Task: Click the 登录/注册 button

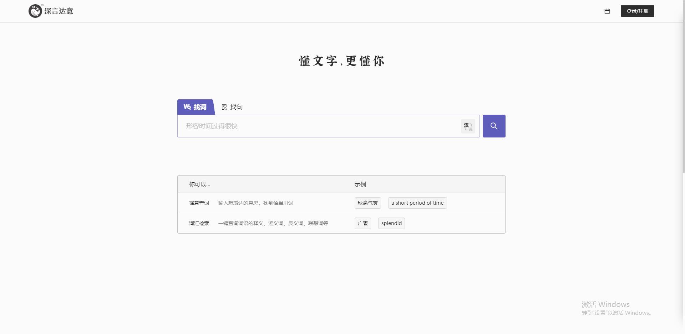Action: click(637, 11)
